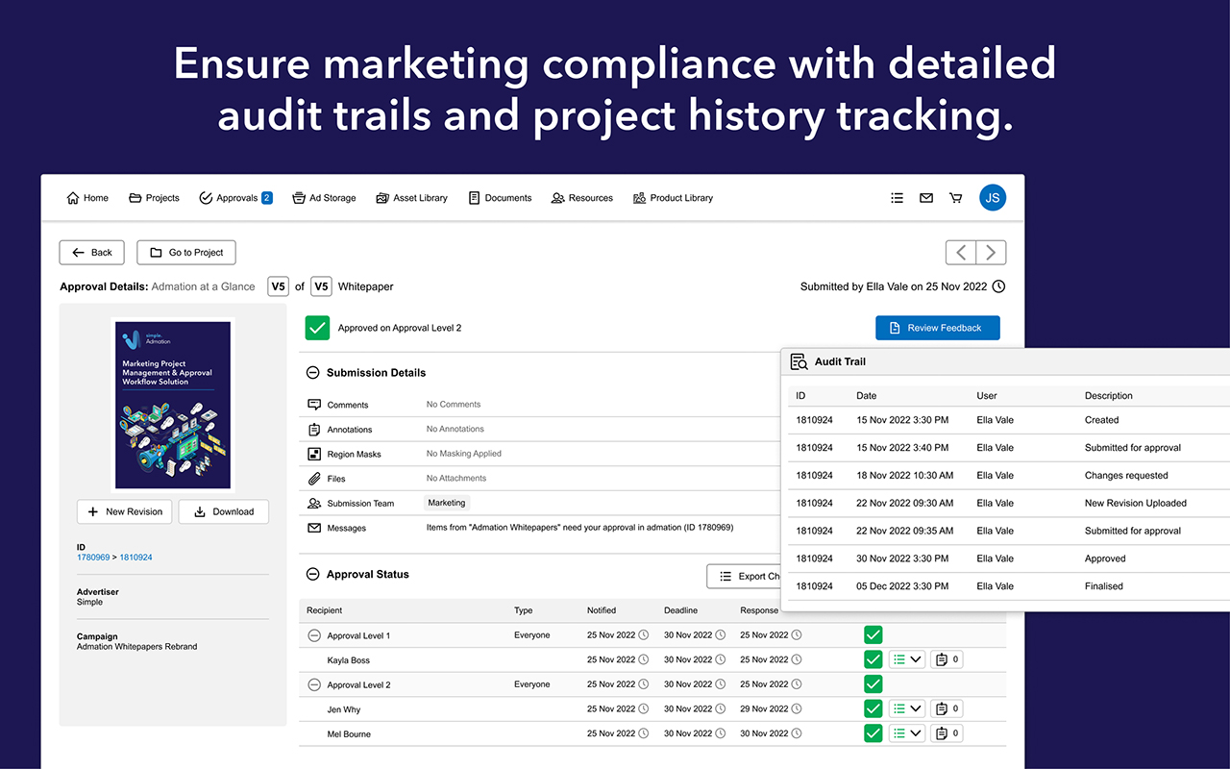The height and width of the screenshot is (769, 1230).
Task: Collapse the Approval Status section
Action: (312, 575)
